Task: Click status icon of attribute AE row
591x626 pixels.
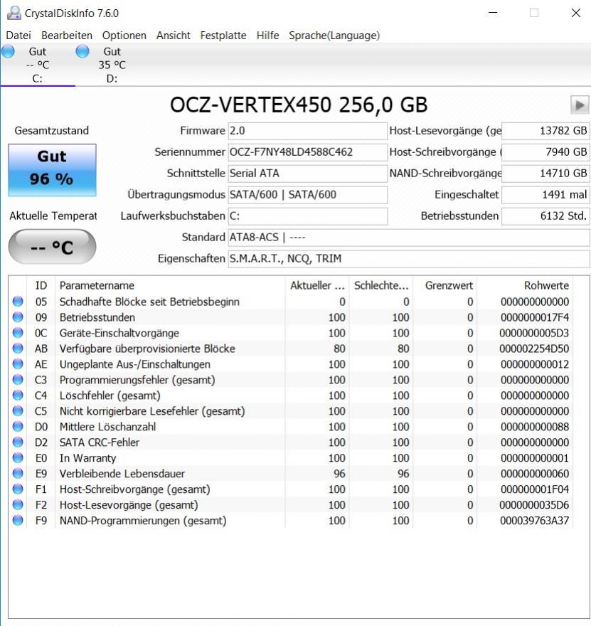Action: coord(18,364)
